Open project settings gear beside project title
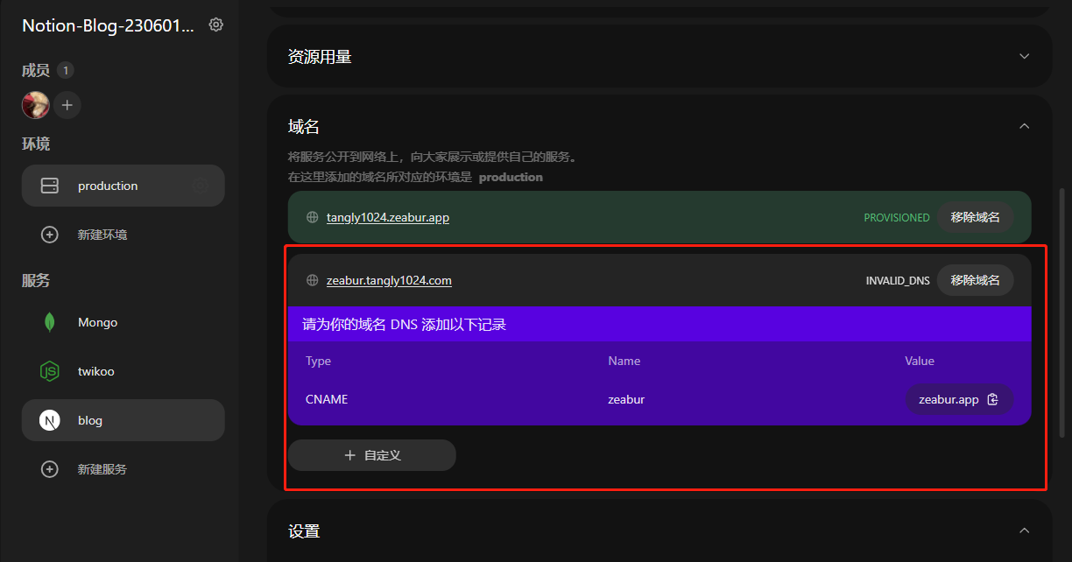The height and width of the screenshot is (562, 1072). tap(216, 25)
